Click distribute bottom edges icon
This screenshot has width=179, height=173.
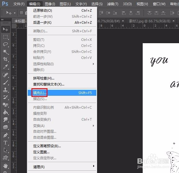163,13
